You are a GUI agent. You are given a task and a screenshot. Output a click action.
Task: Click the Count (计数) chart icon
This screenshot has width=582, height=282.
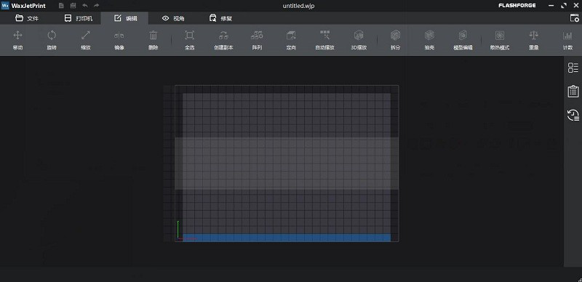[567, 35]
